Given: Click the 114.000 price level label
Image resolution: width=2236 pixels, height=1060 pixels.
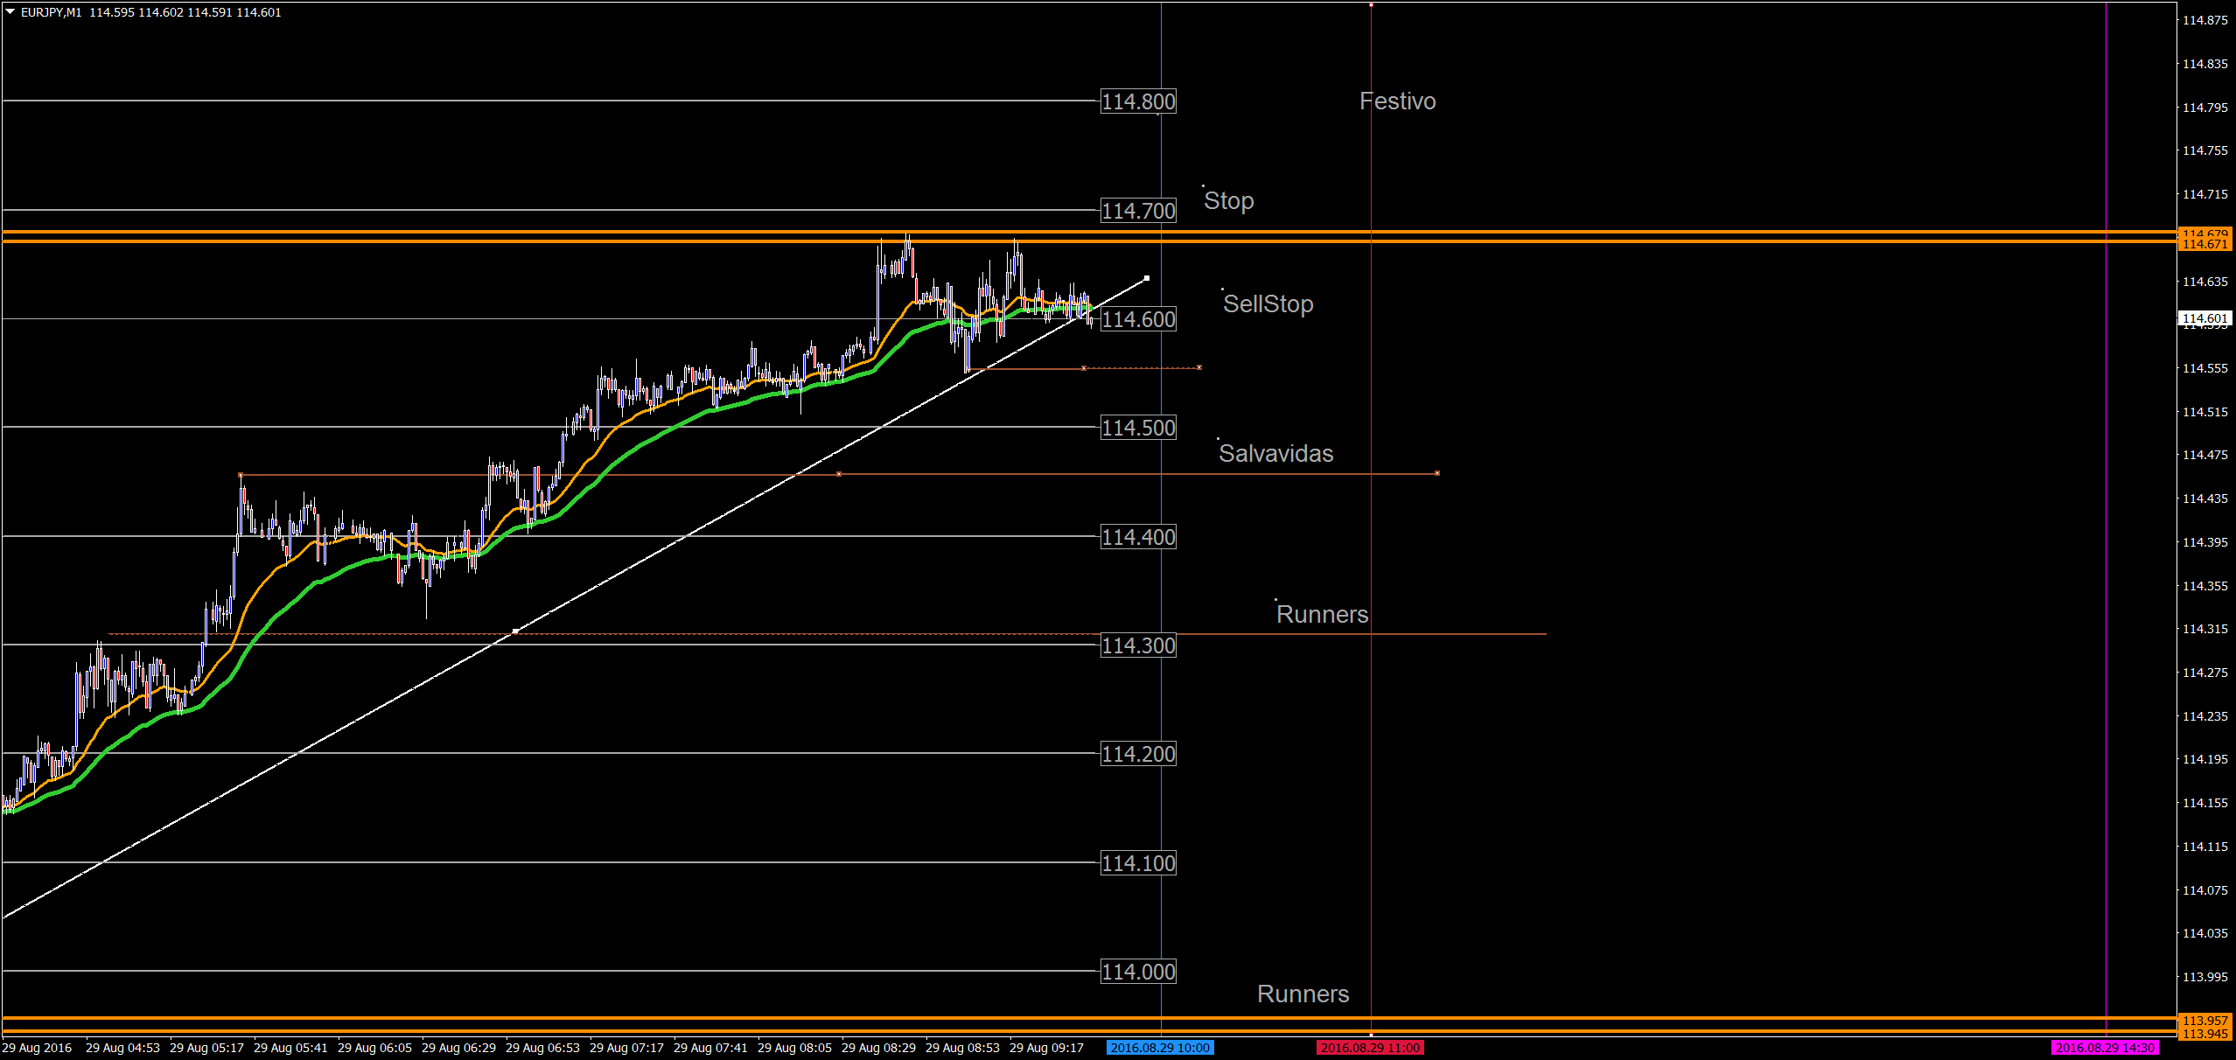Looking at the screenshot, I should click(1138, 973).
